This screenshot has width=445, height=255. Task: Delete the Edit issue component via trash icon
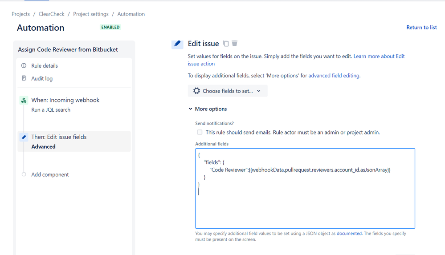pos(234,44)
